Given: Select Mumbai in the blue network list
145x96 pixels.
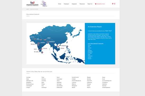Looking at the screenshot, I should [x=89, y=45].
